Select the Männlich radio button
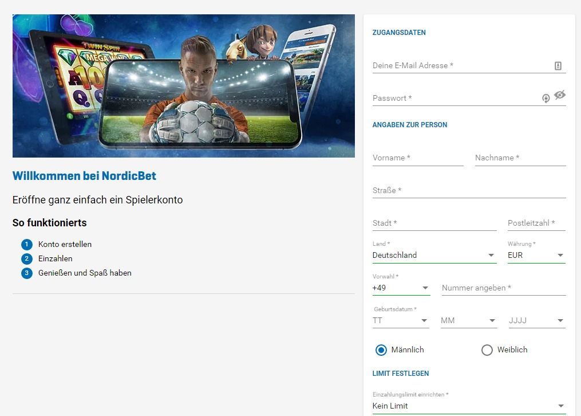The width and height of the screenshot is (581, 416). pyautogui.click(x=381, y=350)
